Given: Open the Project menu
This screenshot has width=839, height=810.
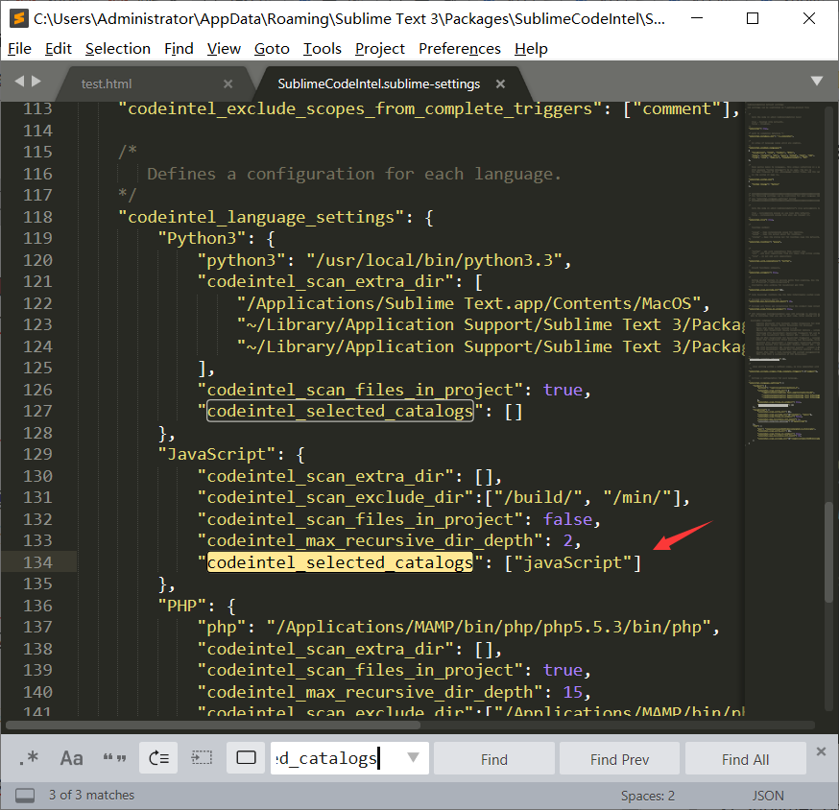Looking at the screenshot, I should 380,49.
